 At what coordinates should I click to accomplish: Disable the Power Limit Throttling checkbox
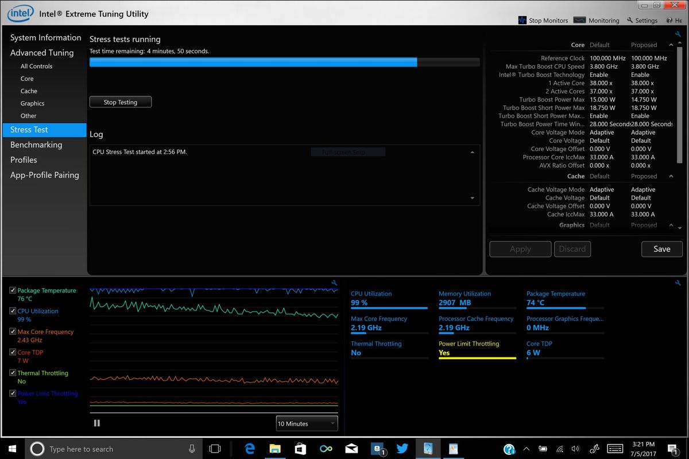click(x=13, y=394)
